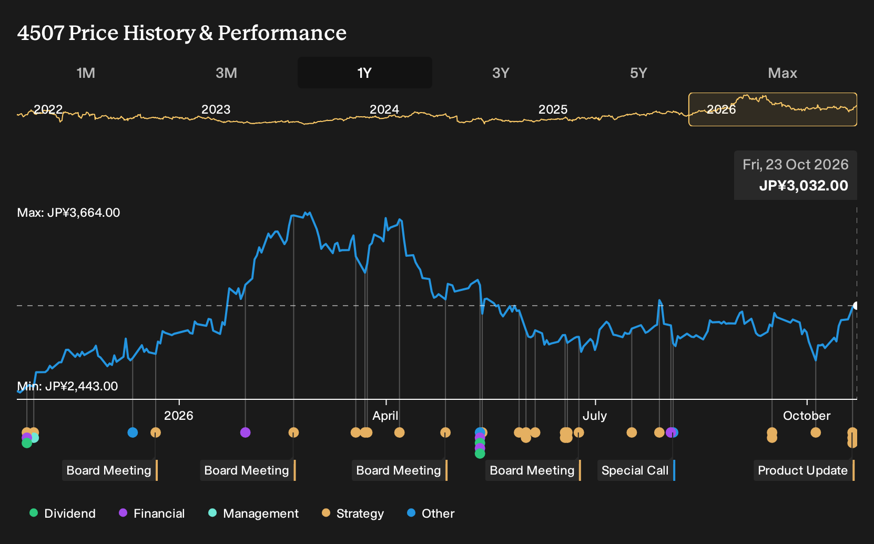Click the purple Financial dot above Special Call

[670, 432]
